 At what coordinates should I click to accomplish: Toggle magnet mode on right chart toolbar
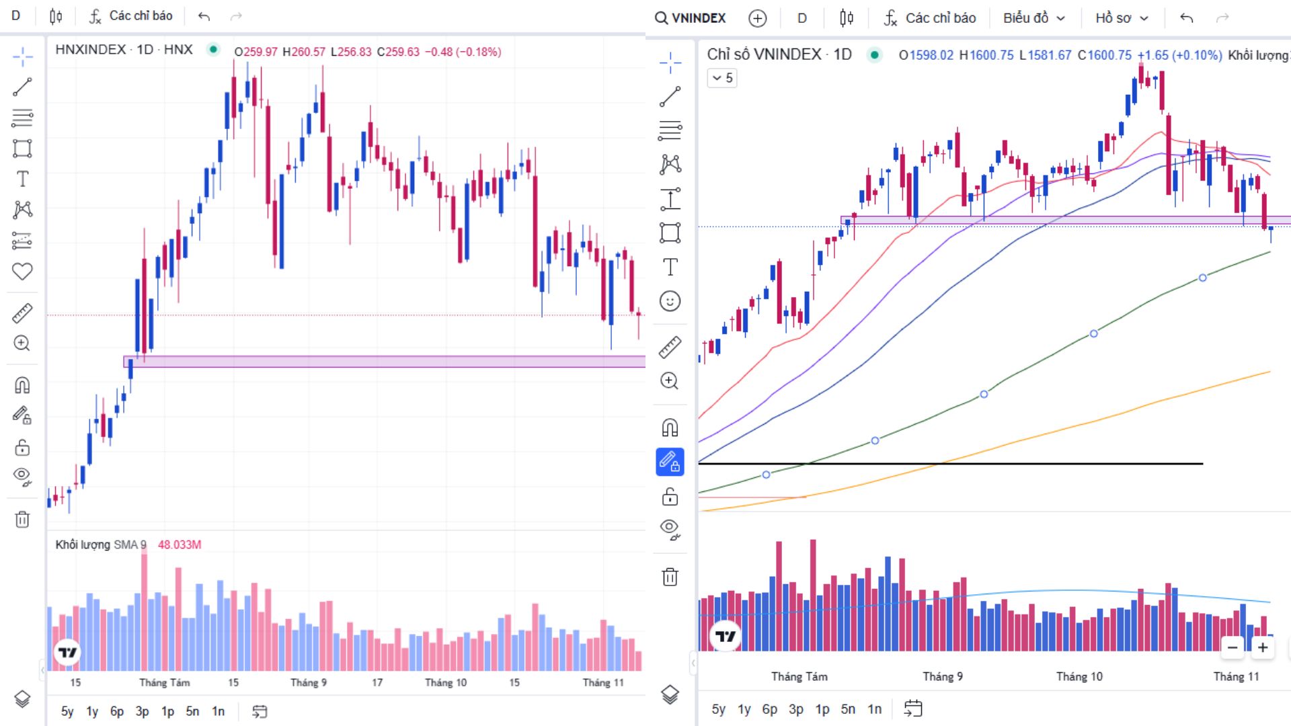pos(670,428)
